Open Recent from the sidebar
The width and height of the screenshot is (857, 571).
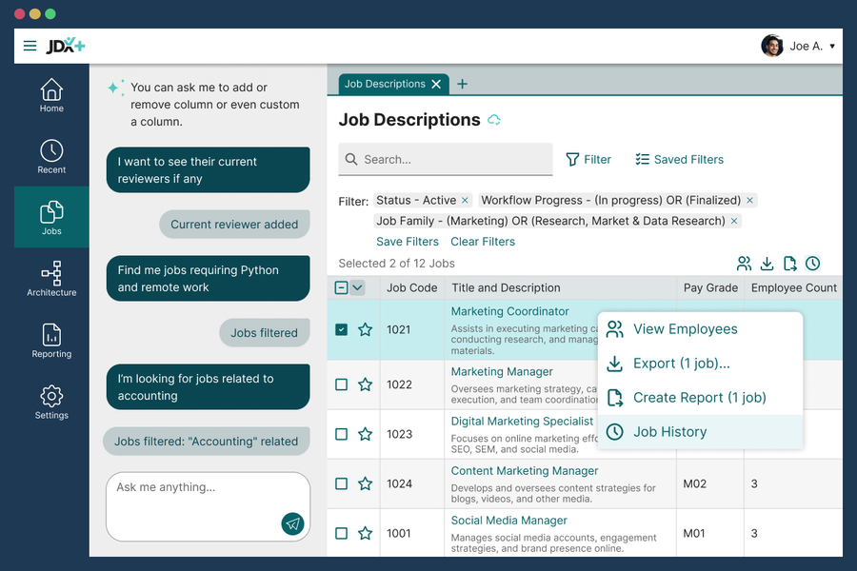51,157
